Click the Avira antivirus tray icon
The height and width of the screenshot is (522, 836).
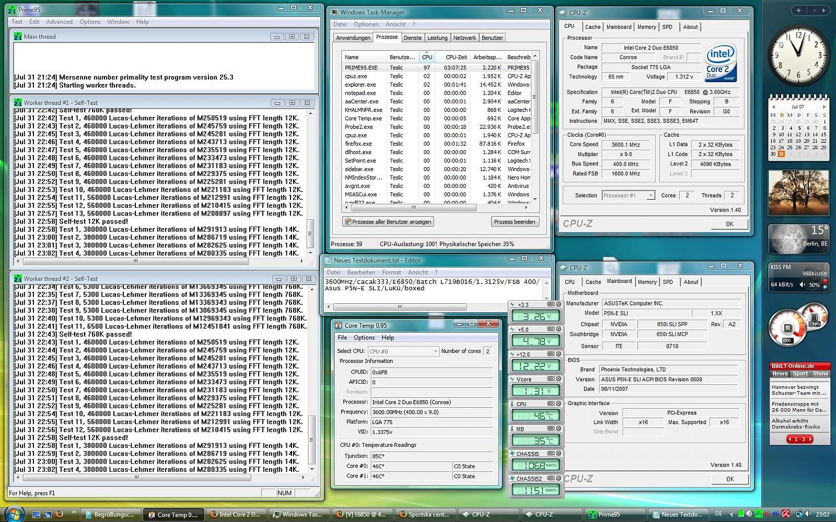tap(785, 514)
